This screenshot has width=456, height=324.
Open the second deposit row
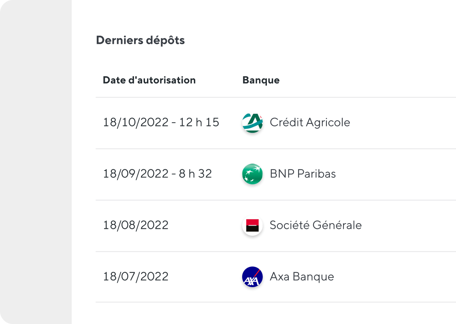pos(276,175)
